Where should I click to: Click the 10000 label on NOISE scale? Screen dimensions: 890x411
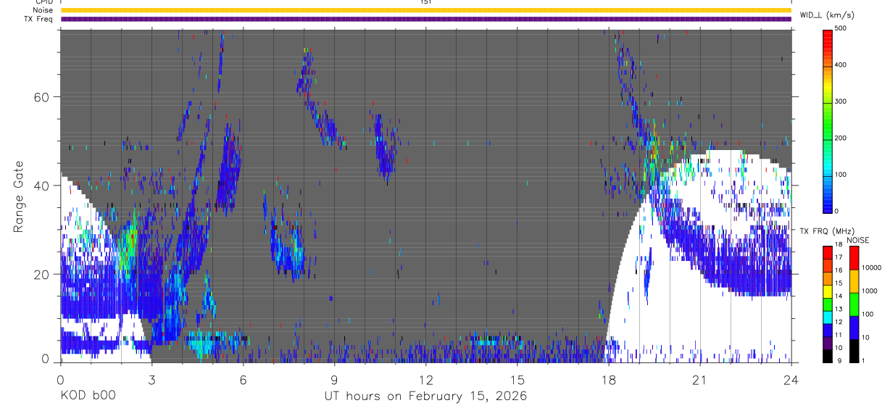(x=872, y=267)
